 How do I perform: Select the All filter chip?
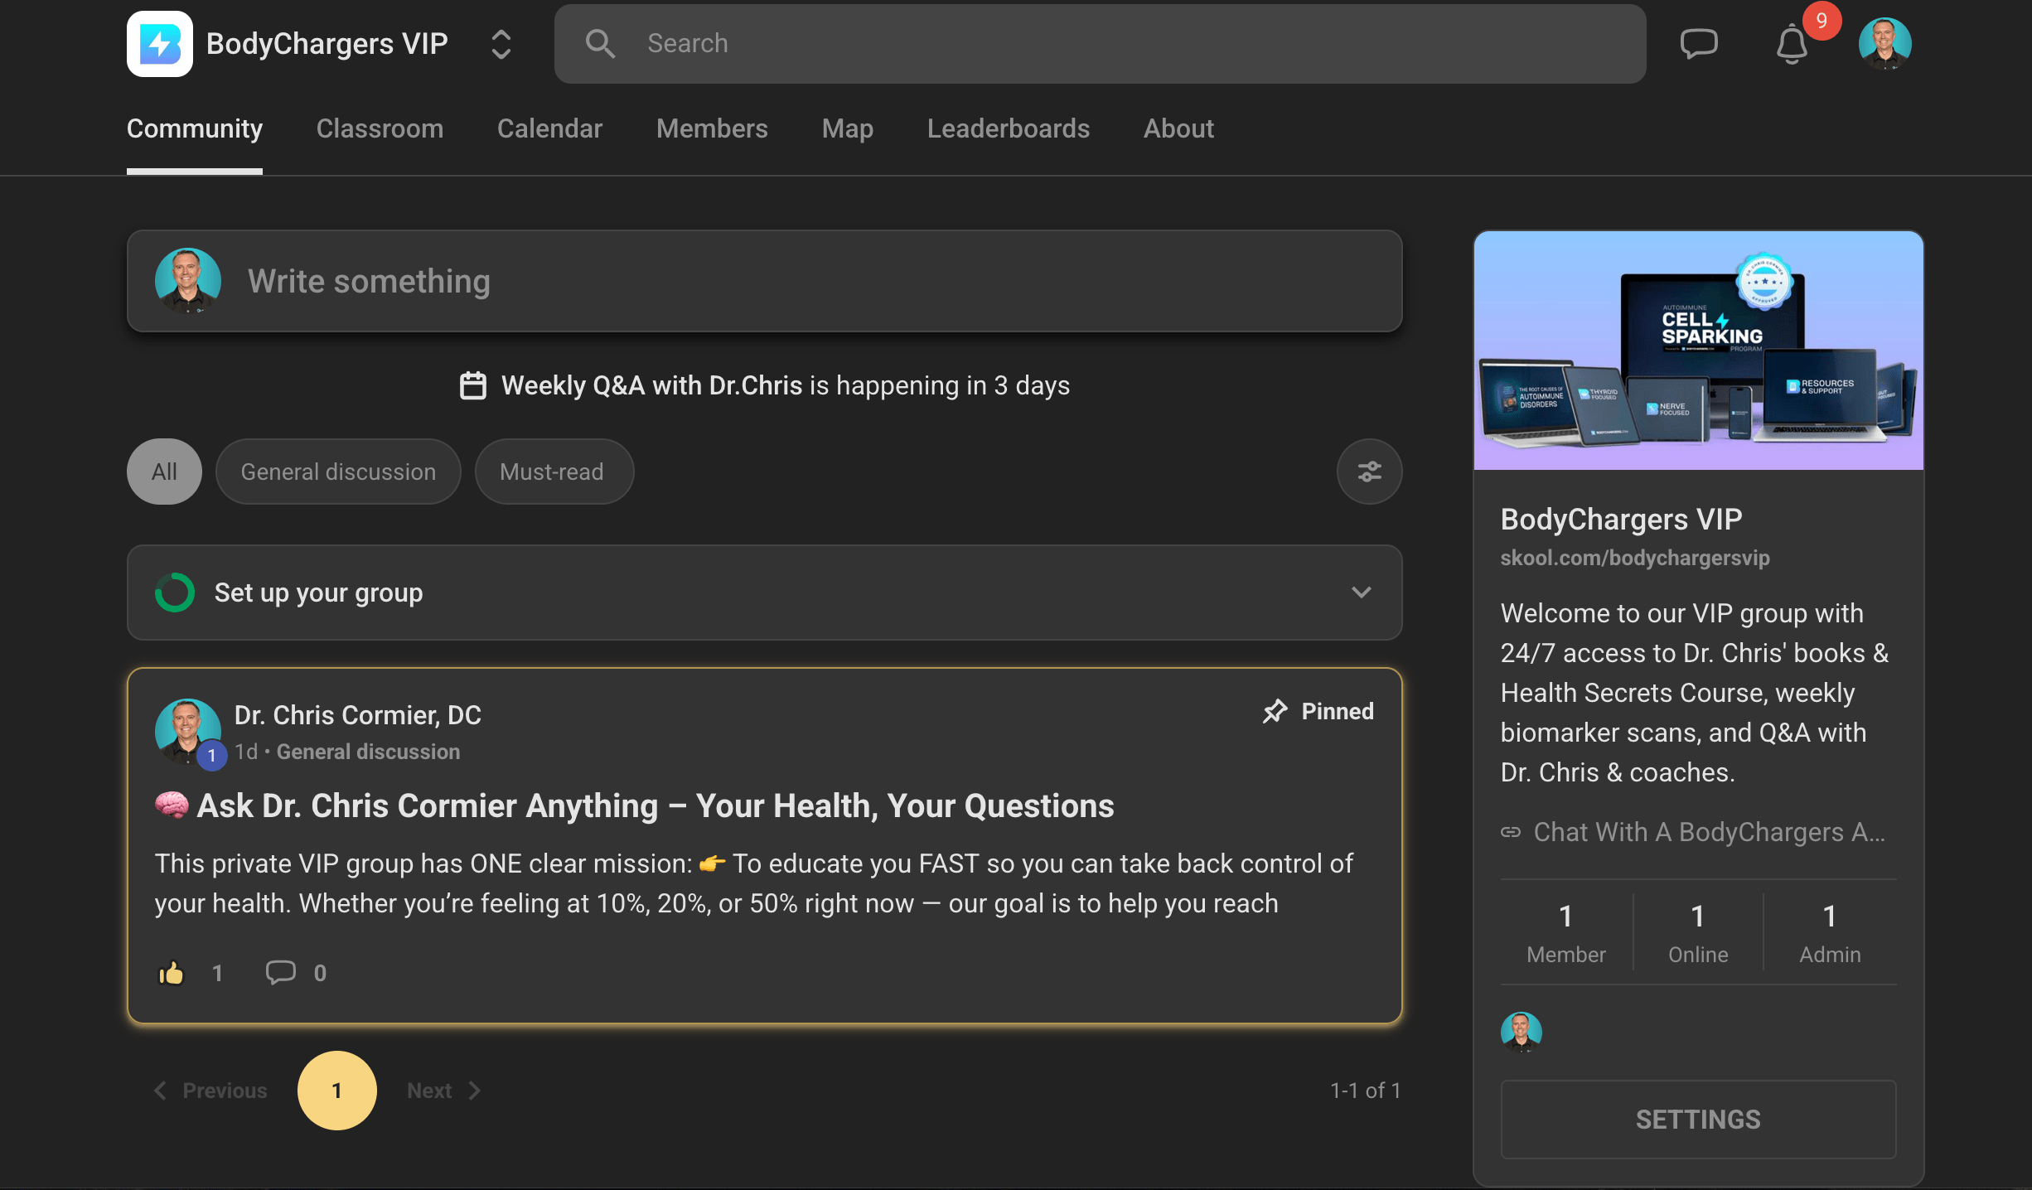point(164,472)
